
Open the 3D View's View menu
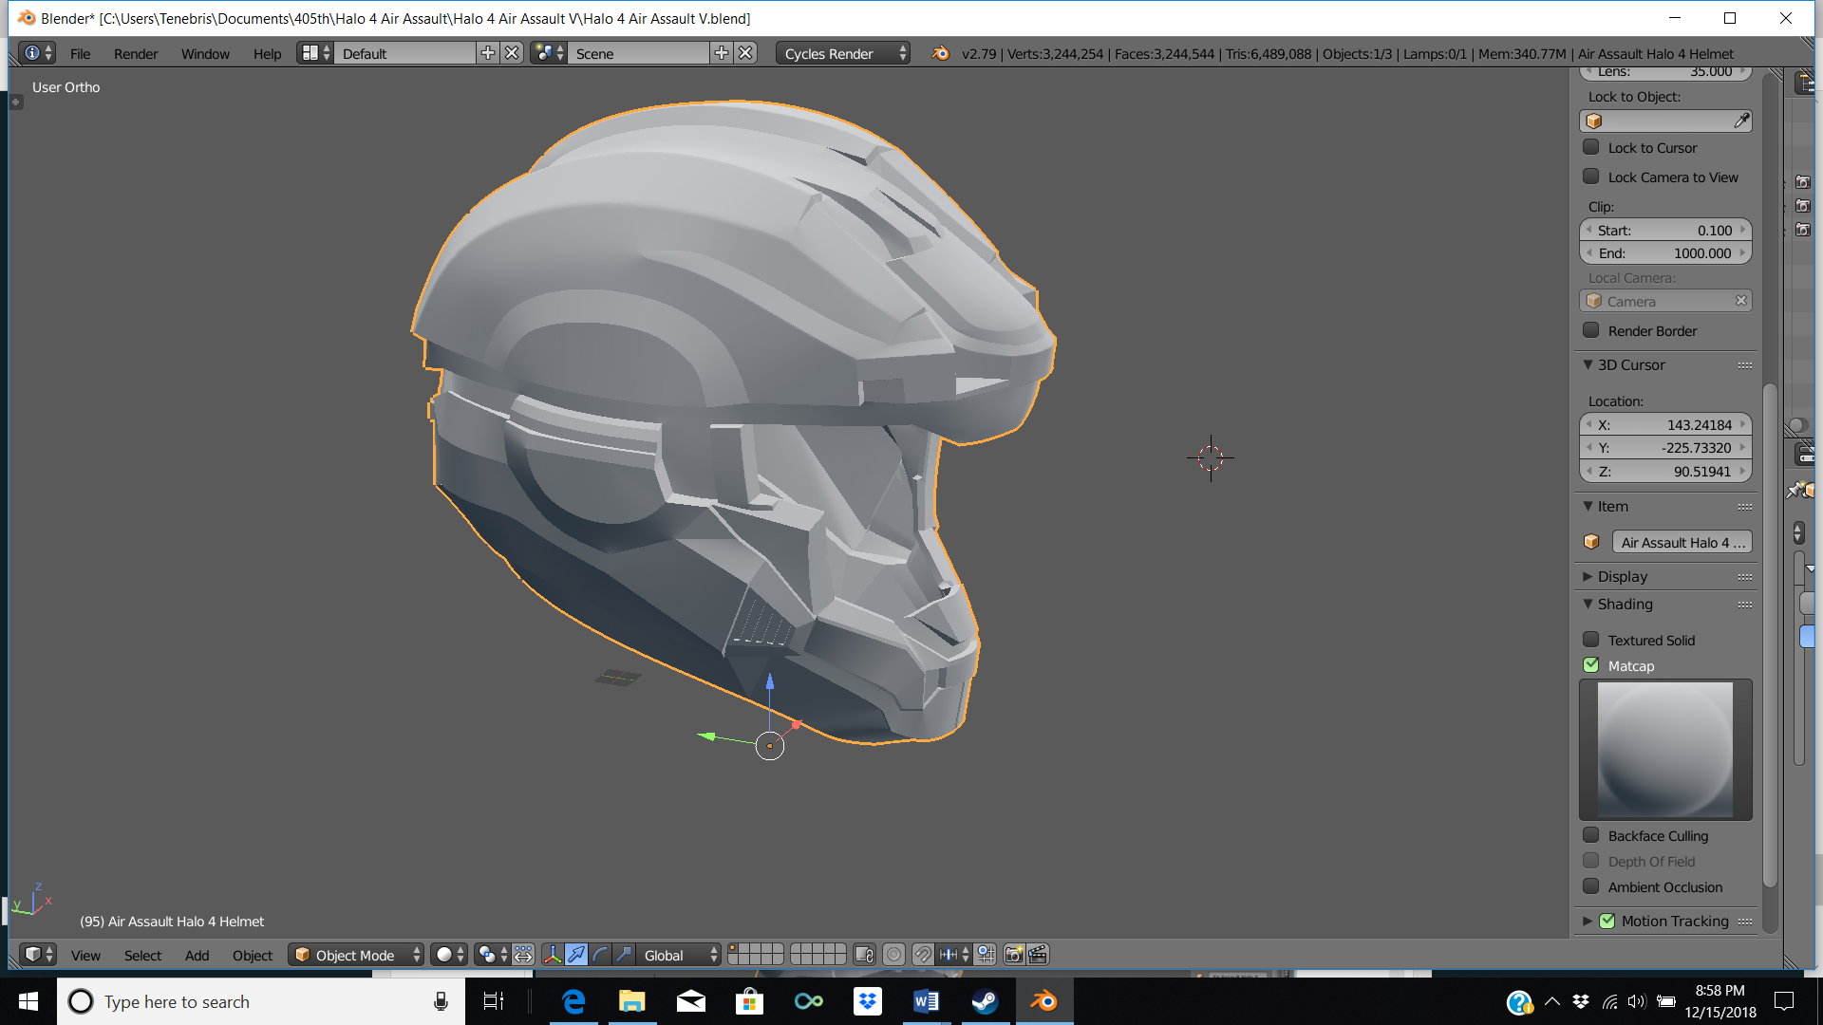coord(85,955)
